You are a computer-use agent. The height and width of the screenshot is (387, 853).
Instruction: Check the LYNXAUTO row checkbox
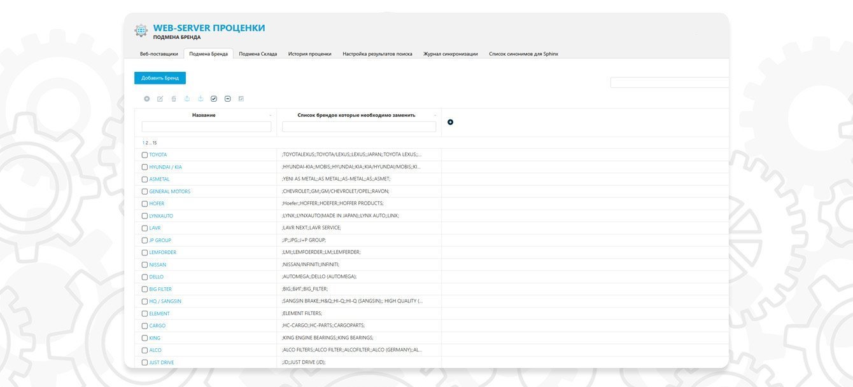145,216
